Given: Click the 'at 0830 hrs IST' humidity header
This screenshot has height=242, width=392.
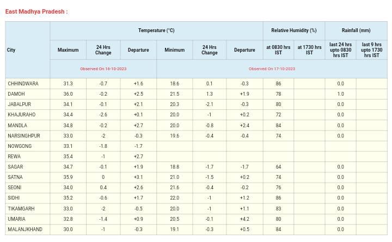Looking at the screenshot, I should point(278,50).
